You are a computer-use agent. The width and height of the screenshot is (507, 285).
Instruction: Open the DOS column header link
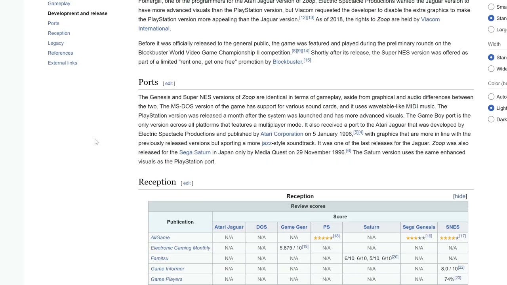coord(261,227)
